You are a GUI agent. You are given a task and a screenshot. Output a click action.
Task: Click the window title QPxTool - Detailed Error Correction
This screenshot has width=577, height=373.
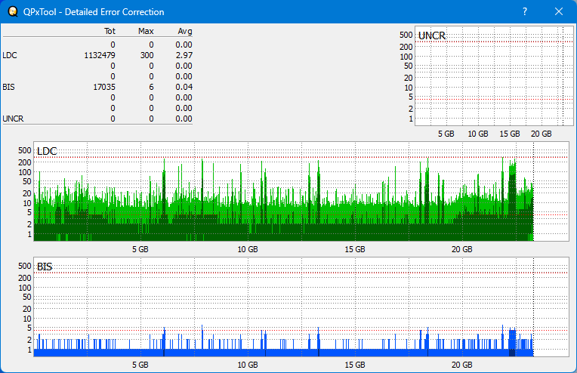[x=94, y=12]
